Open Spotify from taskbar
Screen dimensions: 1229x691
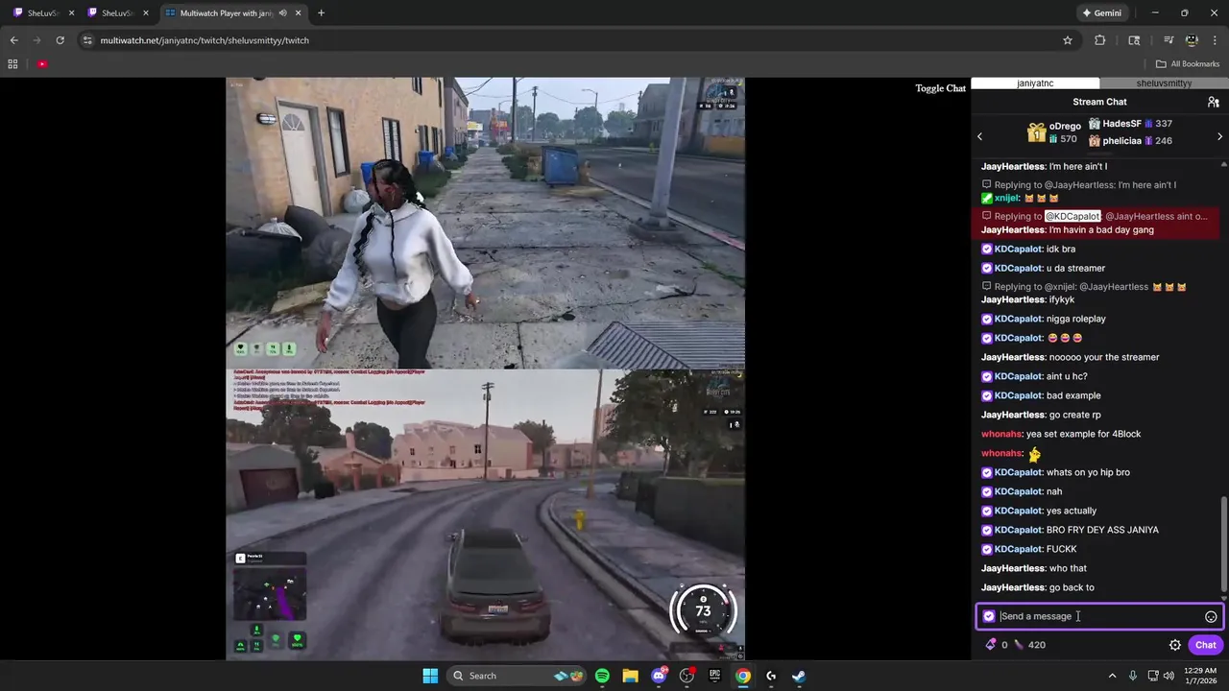602,676
